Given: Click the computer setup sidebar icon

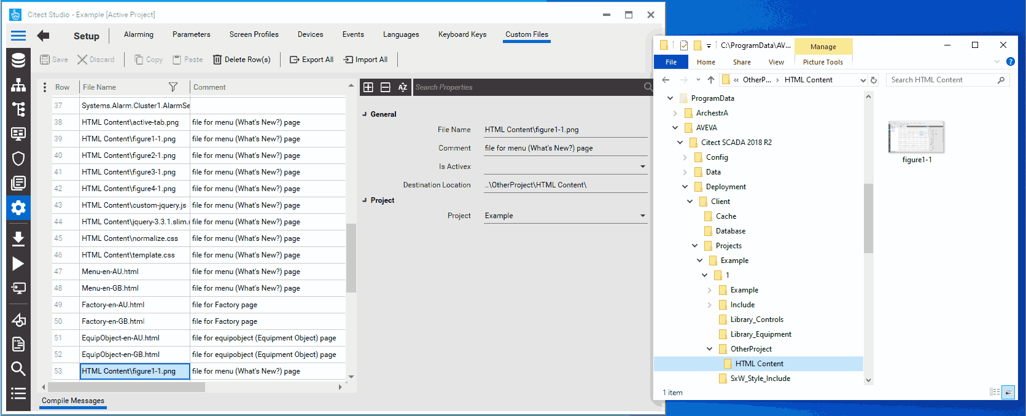Looking at the screenshot, I should 18,288.
